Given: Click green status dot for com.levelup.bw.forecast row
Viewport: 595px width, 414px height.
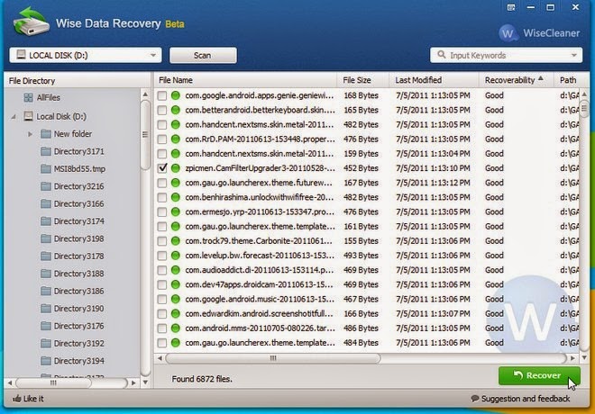Looking at the screenshot, I should point(175,256).
